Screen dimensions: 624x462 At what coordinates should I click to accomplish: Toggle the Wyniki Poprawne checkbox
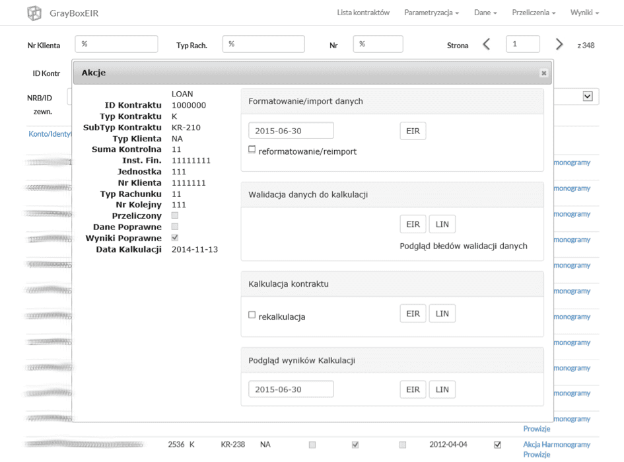pos(175,238)
